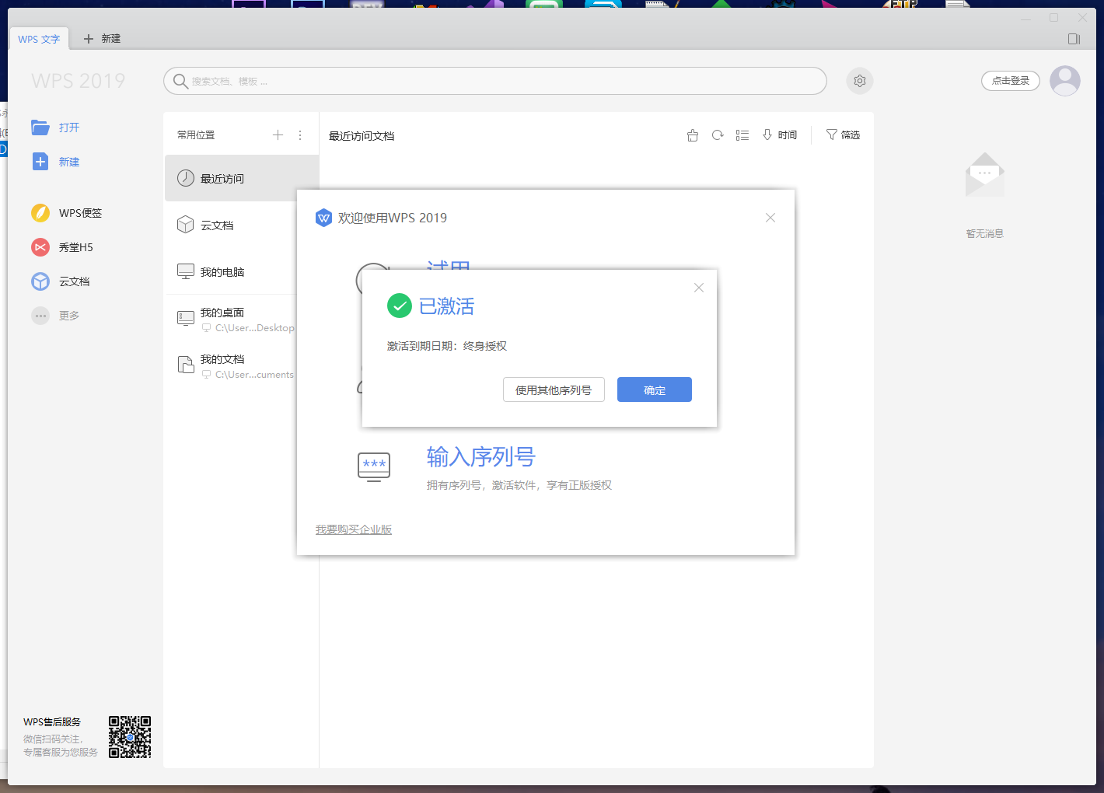Switch to the WPS 文字 tab
The width and height of the screenshot is (1104, 793).
click(39, 39)
